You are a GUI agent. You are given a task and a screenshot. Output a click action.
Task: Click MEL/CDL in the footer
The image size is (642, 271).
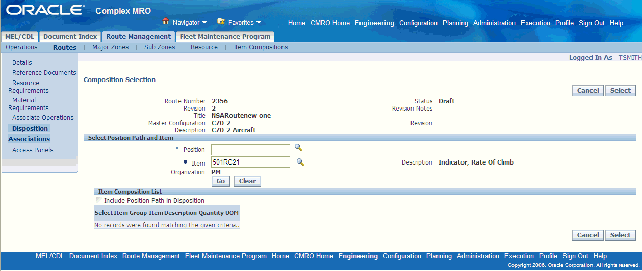(50, 256)
